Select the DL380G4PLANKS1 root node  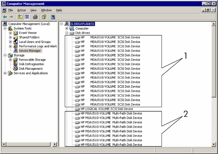point(82,24)
